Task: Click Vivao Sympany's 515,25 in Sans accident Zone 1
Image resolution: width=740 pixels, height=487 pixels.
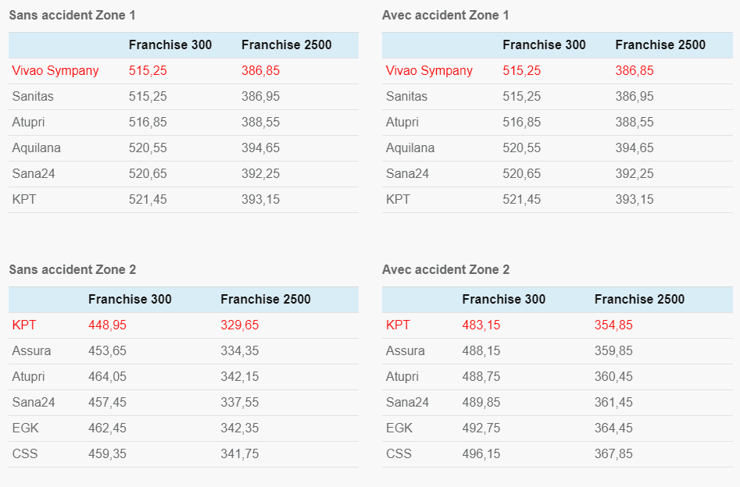Action: coord(148,71)
